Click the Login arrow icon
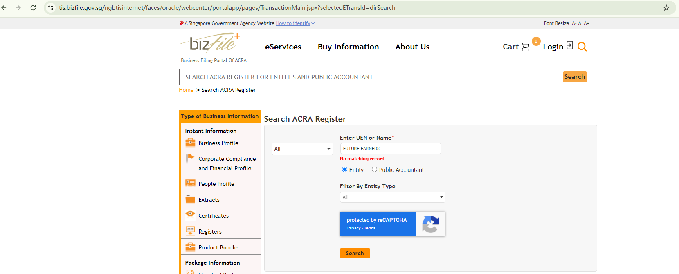679x274 pixels. point(570,45)
